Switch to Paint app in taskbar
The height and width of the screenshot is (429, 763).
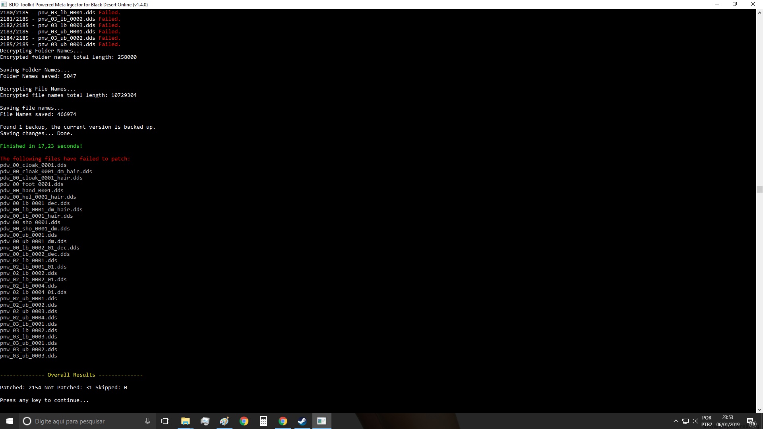tap(224, 421)
